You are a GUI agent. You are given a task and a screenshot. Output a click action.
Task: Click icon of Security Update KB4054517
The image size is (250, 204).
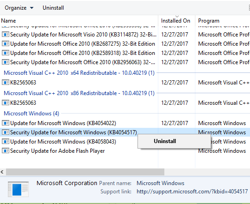pos(6,132)
